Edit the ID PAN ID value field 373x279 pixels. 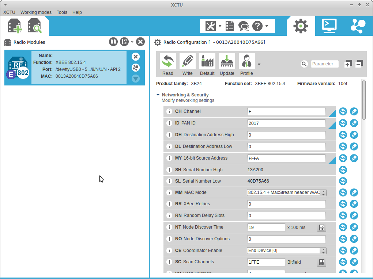pyautogui.click(x=286, y=123)
